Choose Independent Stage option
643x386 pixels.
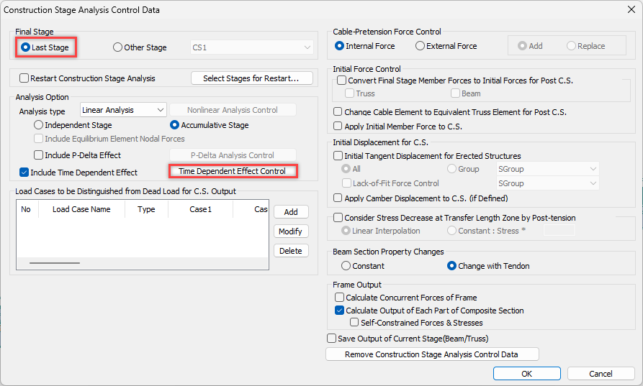(x=38, y=125)
